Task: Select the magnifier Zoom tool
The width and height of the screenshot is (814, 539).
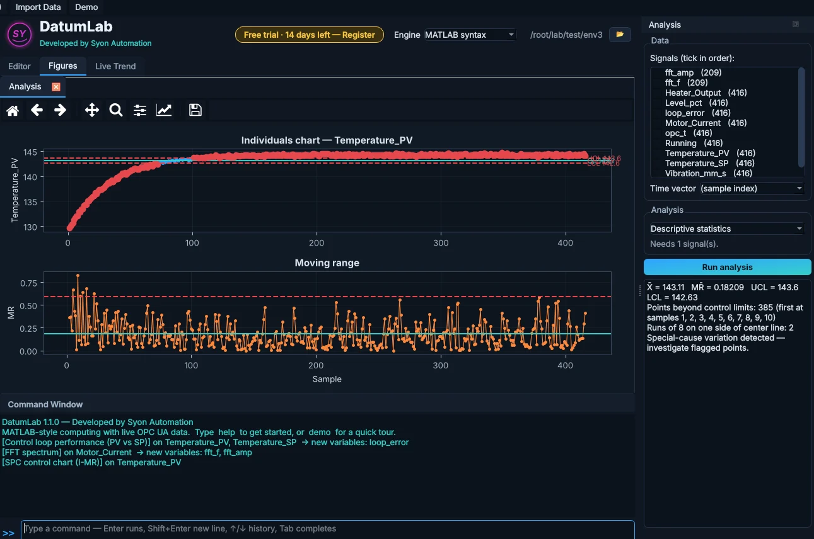Action: point(115,110)
